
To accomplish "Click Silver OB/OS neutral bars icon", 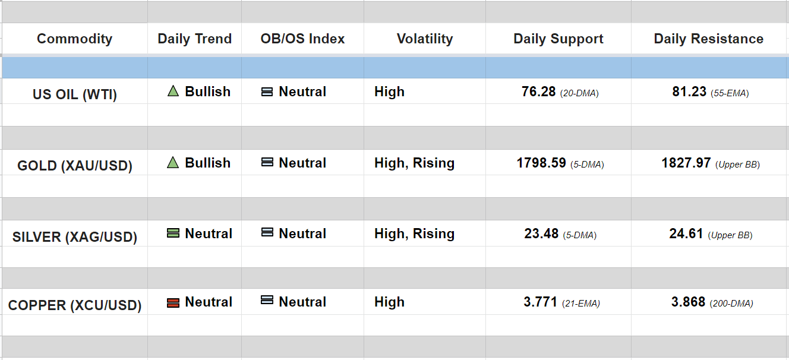I will point(267,233).
